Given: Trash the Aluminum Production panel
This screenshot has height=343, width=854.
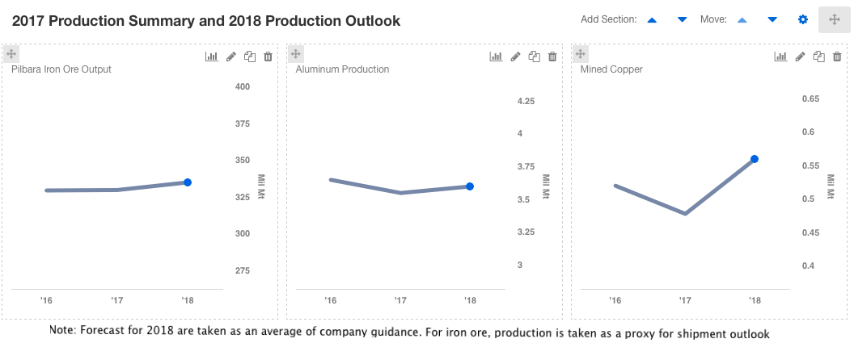Looking at the screenshot, I should (x=552, y=56).
